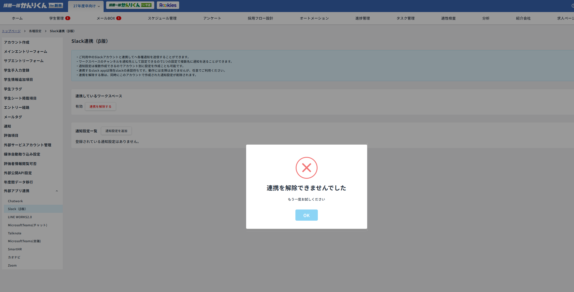Navigate back via the トップページ breadcrumb link
The image size is (574, 292).
[x=11, y=31]
